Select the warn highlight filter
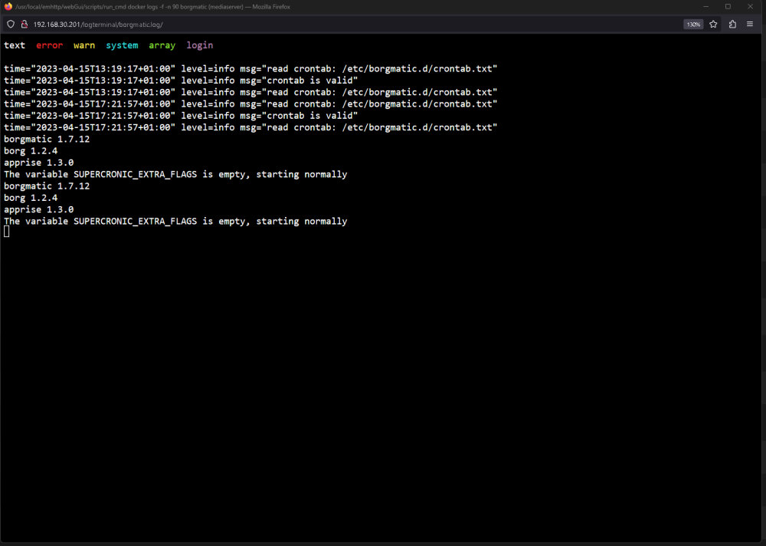Screen dimensions: 766x546 (x=84, y=45)
